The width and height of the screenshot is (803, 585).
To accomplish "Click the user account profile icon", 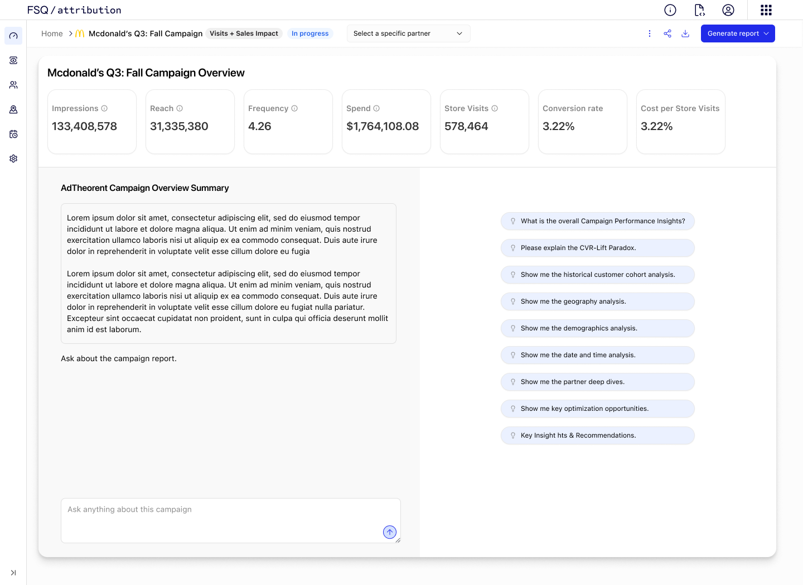I will [x=728, y=10].
